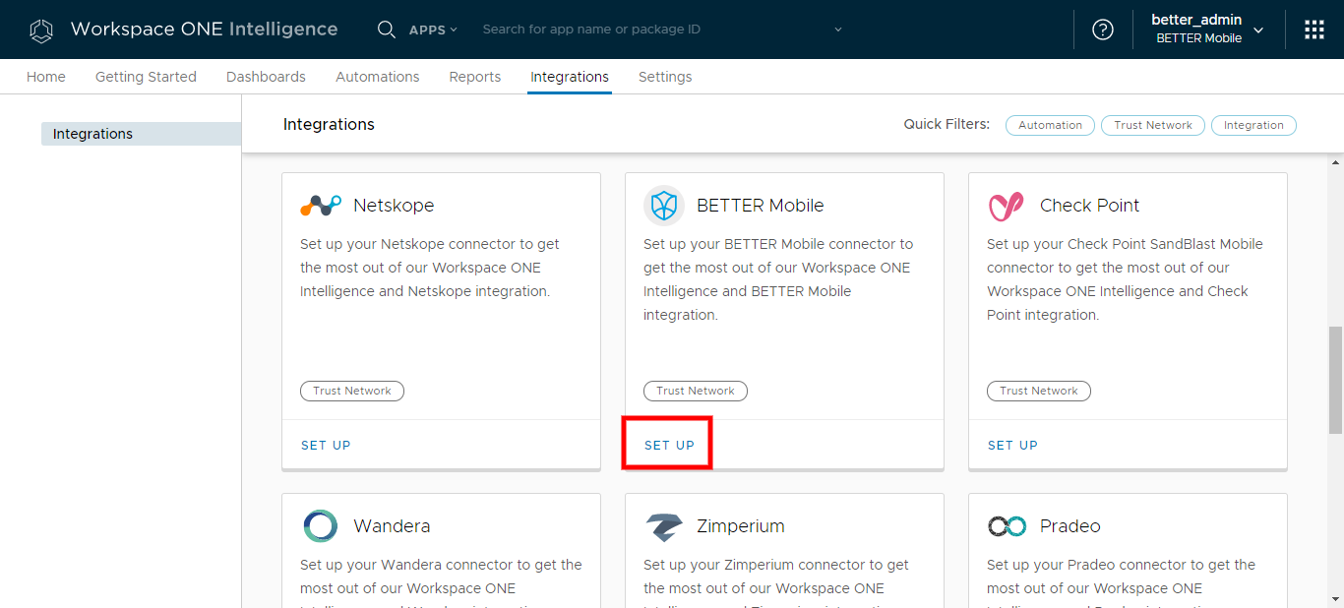Screen dimensions: 1344x608
Task: Select the Integrations tab
Action: coord(570,77)
